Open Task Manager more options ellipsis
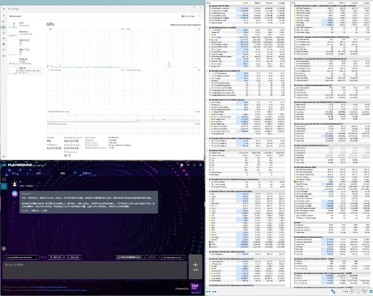The width and height of the screenshot is (373, 296). pyautogui.click(x=200, y=16)
